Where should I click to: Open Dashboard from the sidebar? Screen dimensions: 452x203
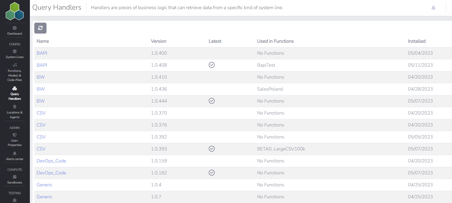(15, 31)
